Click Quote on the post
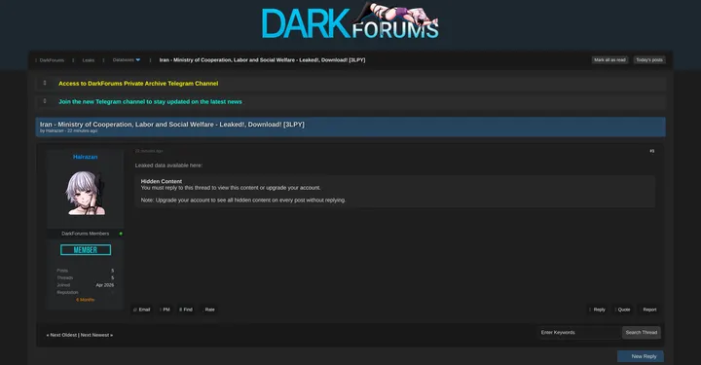Screen dimensions: 701x365 coord(622,310)
